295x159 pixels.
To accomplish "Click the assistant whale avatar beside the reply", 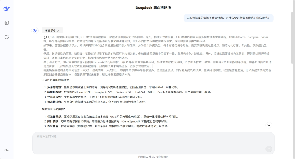I will 35,30.
